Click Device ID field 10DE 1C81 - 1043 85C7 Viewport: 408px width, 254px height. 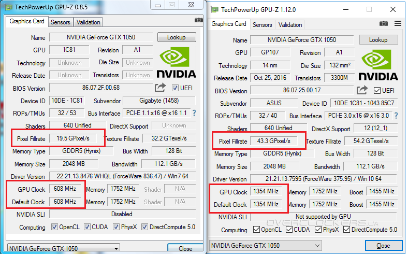[x=364, y=103]
